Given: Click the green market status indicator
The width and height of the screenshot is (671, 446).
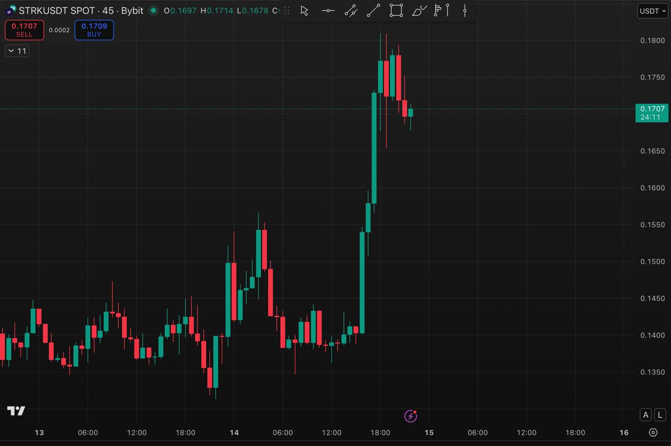Looking at the screenshot, I should point(153,10).
